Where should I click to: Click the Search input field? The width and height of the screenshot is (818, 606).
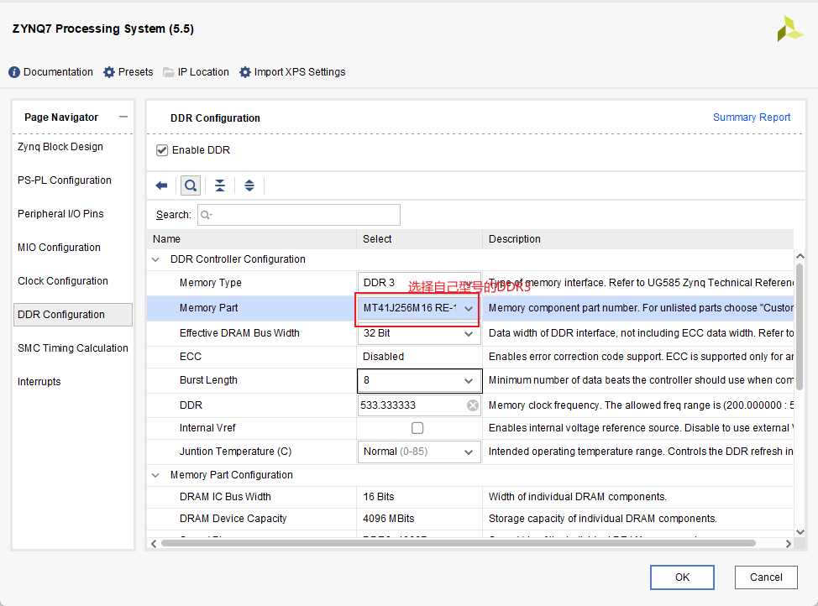(x=299, y=215)
